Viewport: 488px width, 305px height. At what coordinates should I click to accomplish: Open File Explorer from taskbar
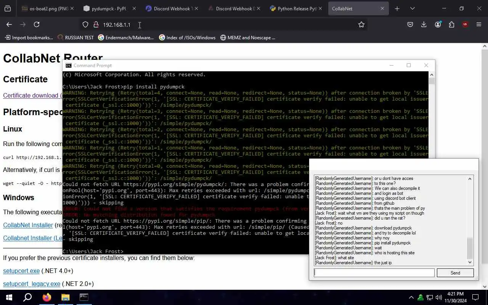click(x=65, y=297)
